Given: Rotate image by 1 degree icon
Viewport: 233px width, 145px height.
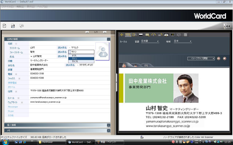Looking at the screenshot, I should tap(154, 35).
